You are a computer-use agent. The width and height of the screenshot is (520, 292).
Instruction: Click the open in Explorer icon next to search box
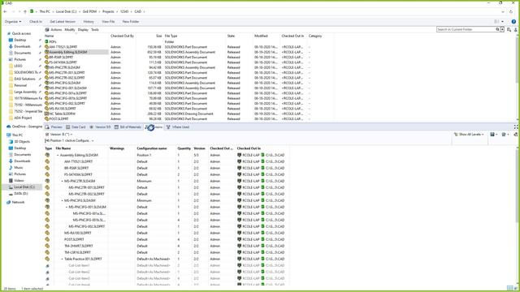509,29
